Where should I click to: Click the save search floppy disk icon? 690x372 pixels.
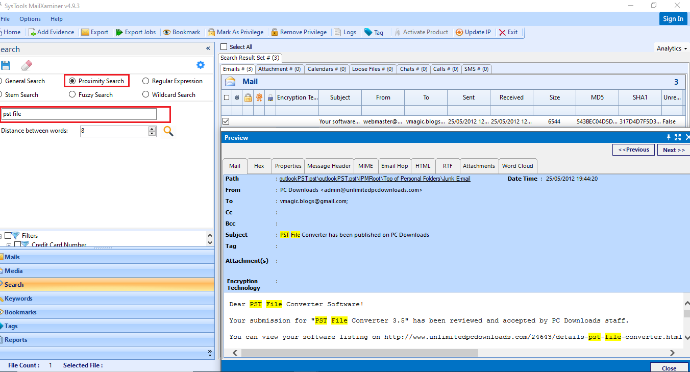[7, 65]
